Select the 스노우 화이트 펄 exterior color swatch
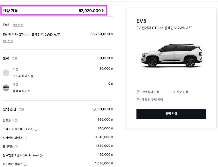Screen dimensions: 218x167 pos(6,73)
